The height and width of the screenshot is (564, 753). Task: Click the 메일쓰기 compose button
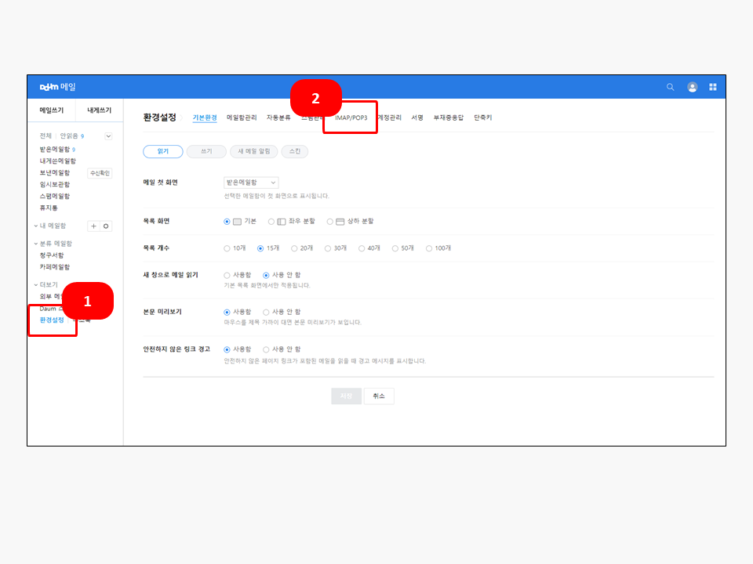[x=52, y=110]
